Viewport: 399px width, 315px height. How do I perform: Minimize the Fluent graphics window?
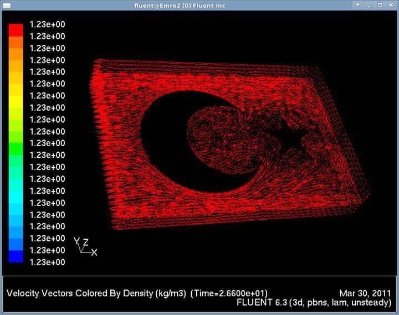(369, 5)
